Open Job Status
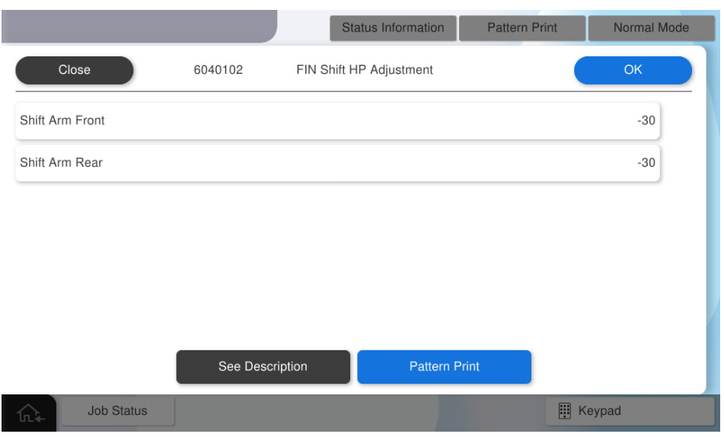The width and height of the screenshot is (724, 437). 117,411
